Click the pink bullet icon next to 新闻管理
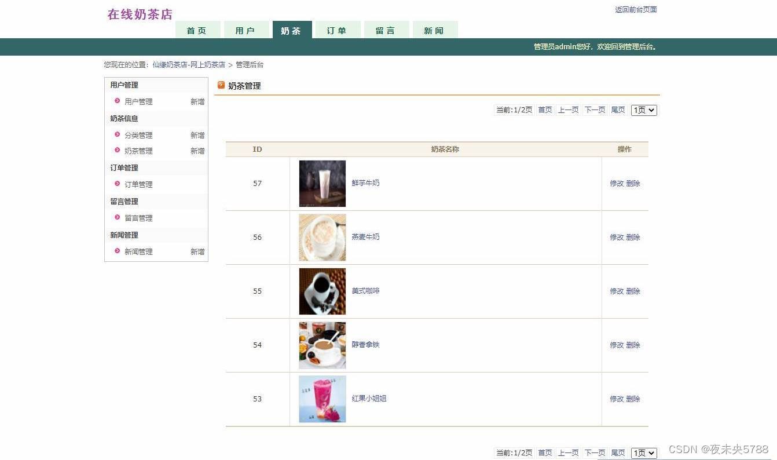 [x=118, y=251]
